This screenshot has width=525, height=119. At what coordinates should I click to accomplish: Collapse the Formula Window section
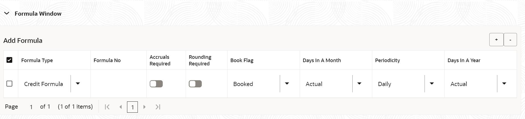pos(7,13)
